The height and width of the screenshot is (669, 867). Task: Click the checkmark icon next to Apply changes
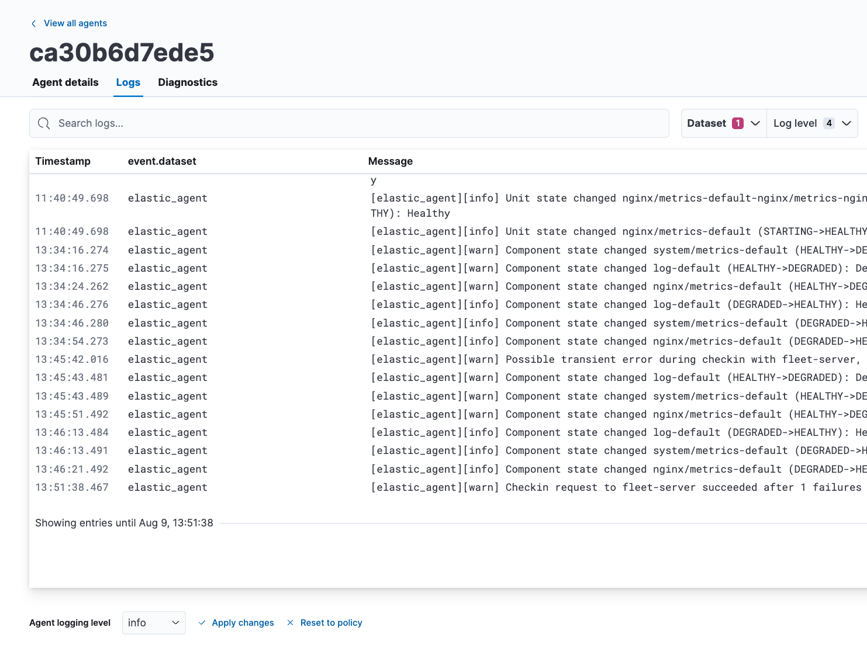[x=202, y=623]
